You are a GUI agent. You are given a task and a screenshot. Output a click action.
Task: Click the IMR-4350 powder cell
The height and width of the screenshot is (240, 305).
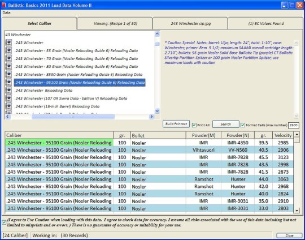click(x=238, y=143)
